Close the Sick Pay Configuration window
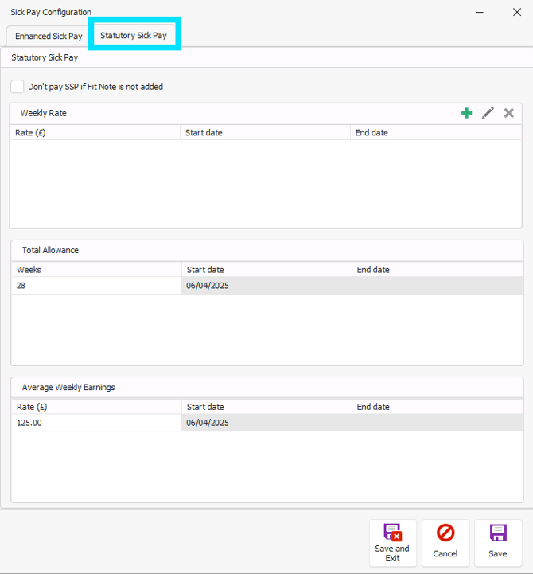Viewport: 533px width, 574px height. [516, 12]
